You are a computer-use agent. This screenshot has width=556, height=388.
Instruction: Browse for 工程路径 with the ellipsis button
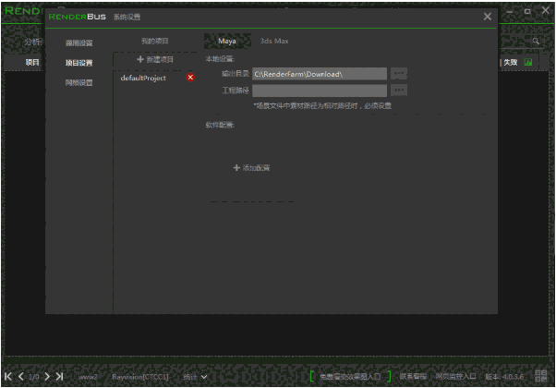[399, 91]
